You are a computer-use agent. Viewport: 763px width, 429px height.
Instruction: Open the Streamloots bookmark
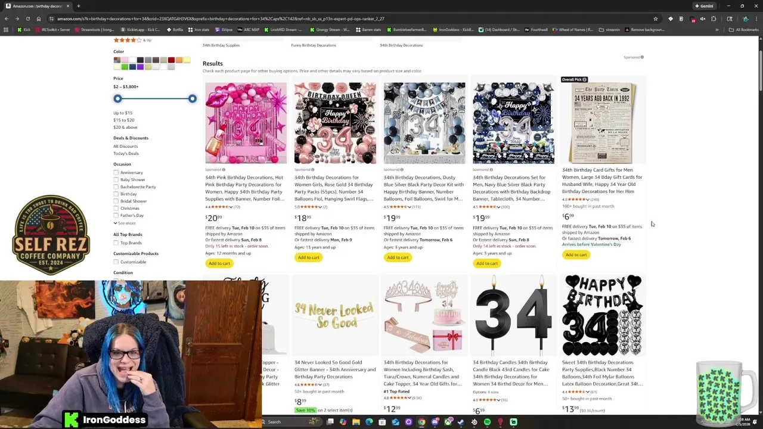[x=94, y=29]
